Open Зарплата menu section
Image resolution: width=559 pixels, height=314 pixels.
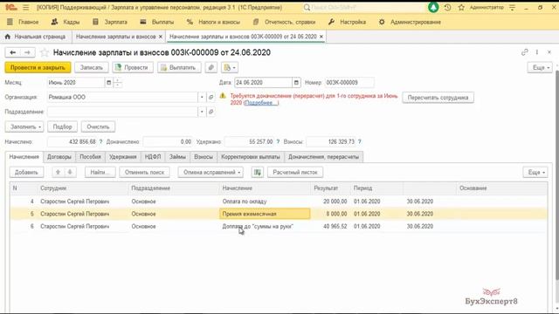pyautogui.click(x=110, y=22)
